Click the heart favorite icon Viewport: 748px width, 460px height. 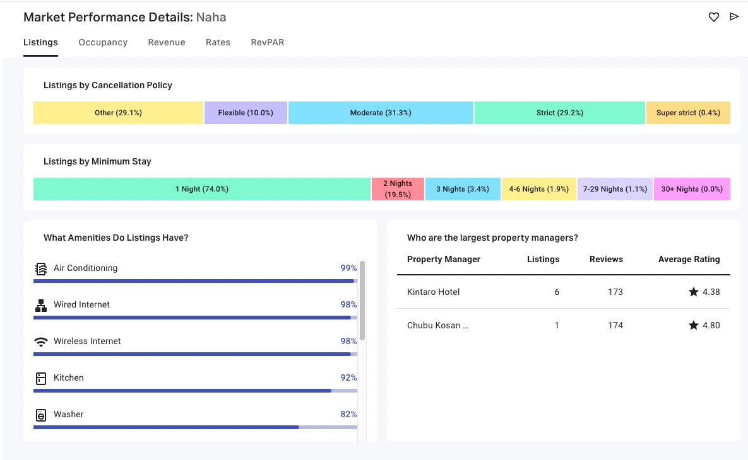coord(714,17)
